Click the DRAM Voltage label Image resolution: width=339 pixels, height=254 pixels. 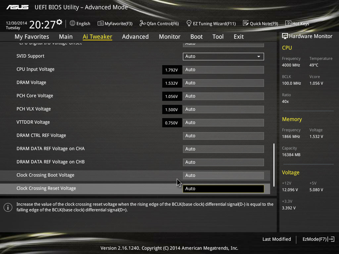click(x=31, y=82)
